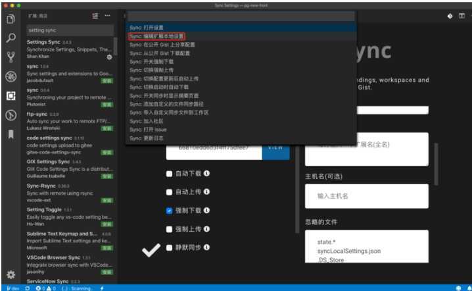The width and height of the screenshot is (472, 291).
Task: Run Sync: 打开 Issue command
Action: click(241, 129)
